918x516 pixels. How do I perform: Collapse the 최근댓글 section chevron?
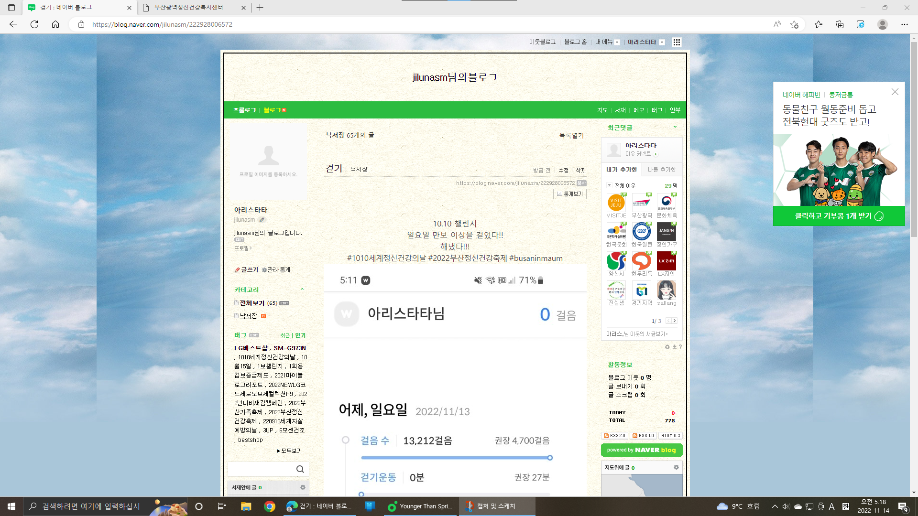coord(675,127)
